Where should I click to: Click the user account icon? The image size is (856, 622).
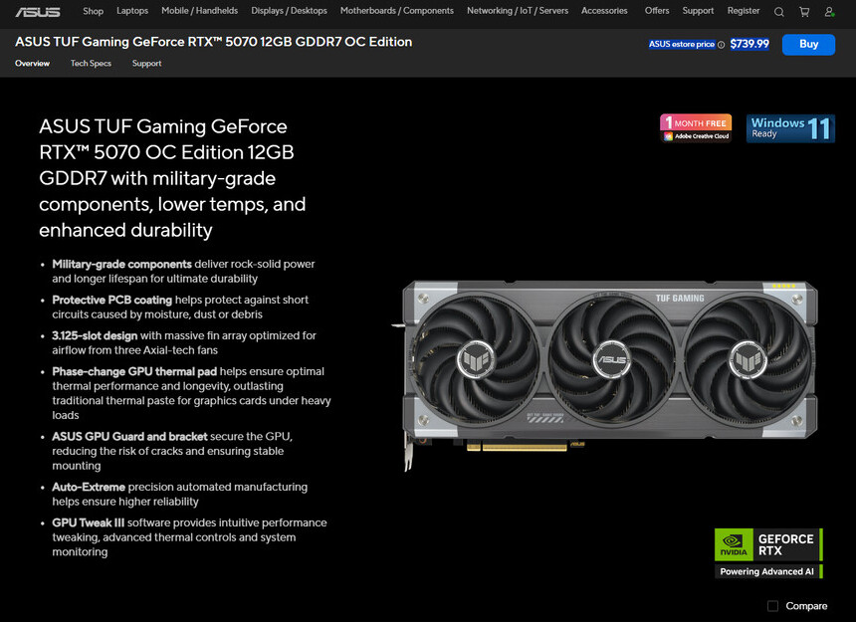[829, 12]
